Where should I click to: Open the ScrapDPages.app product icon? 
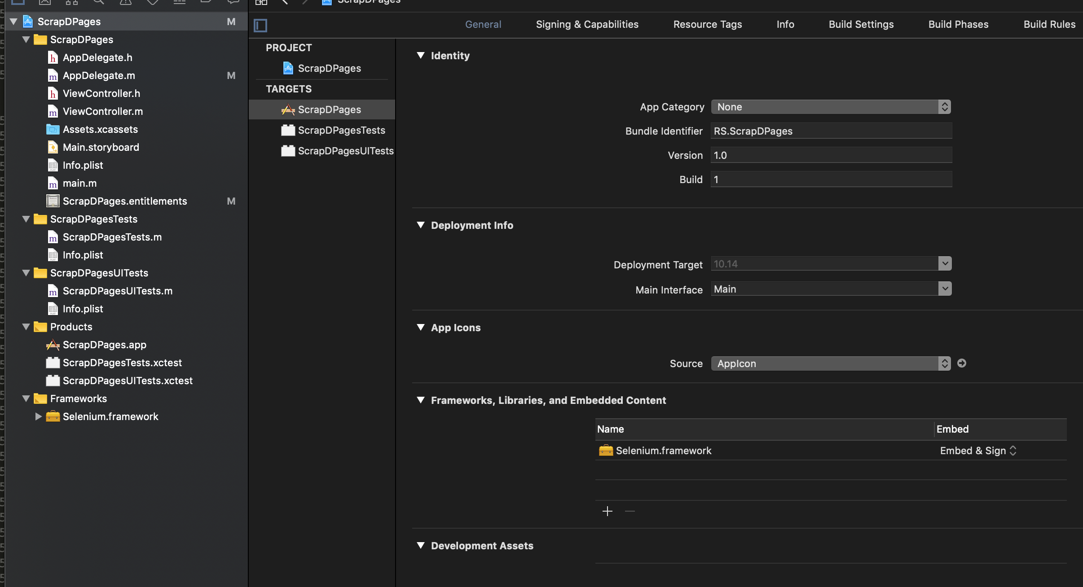[x=53, y=345]
